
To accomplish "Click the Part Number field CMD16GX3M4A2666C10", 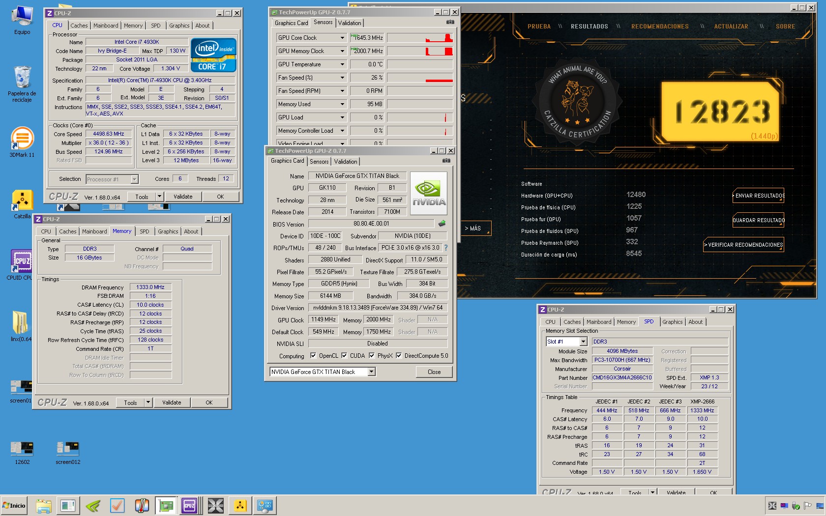I will 622,378.
